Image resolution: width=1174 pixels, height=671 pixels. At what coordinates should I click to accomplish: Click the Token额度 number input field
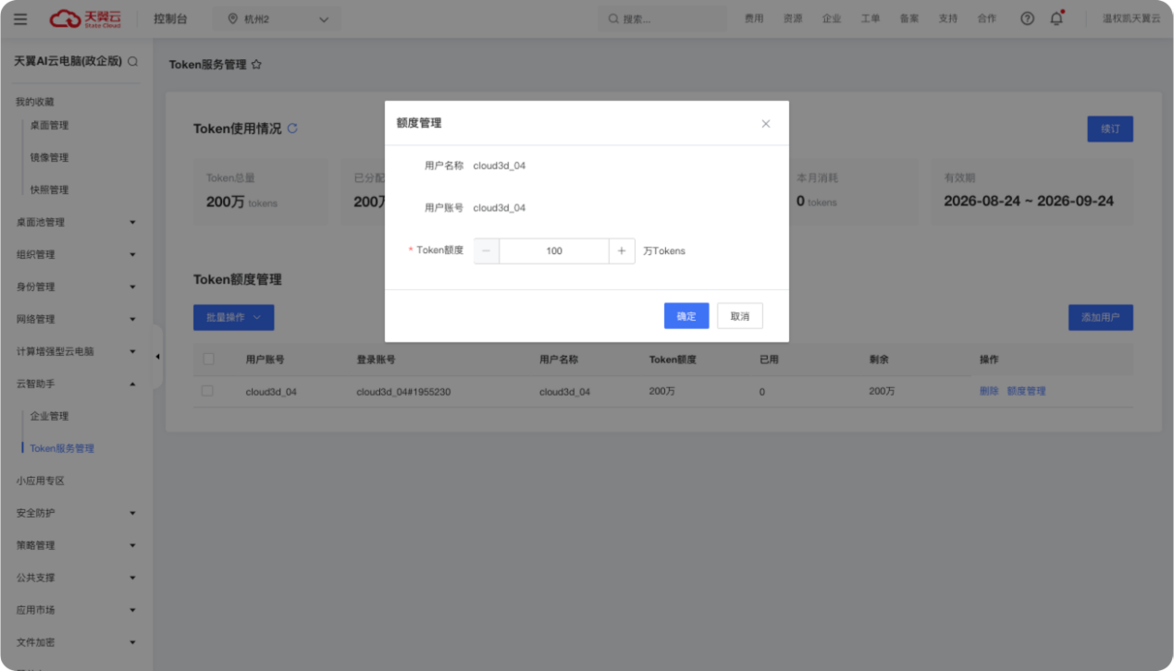pyautogui.click(x=554, y=250)
